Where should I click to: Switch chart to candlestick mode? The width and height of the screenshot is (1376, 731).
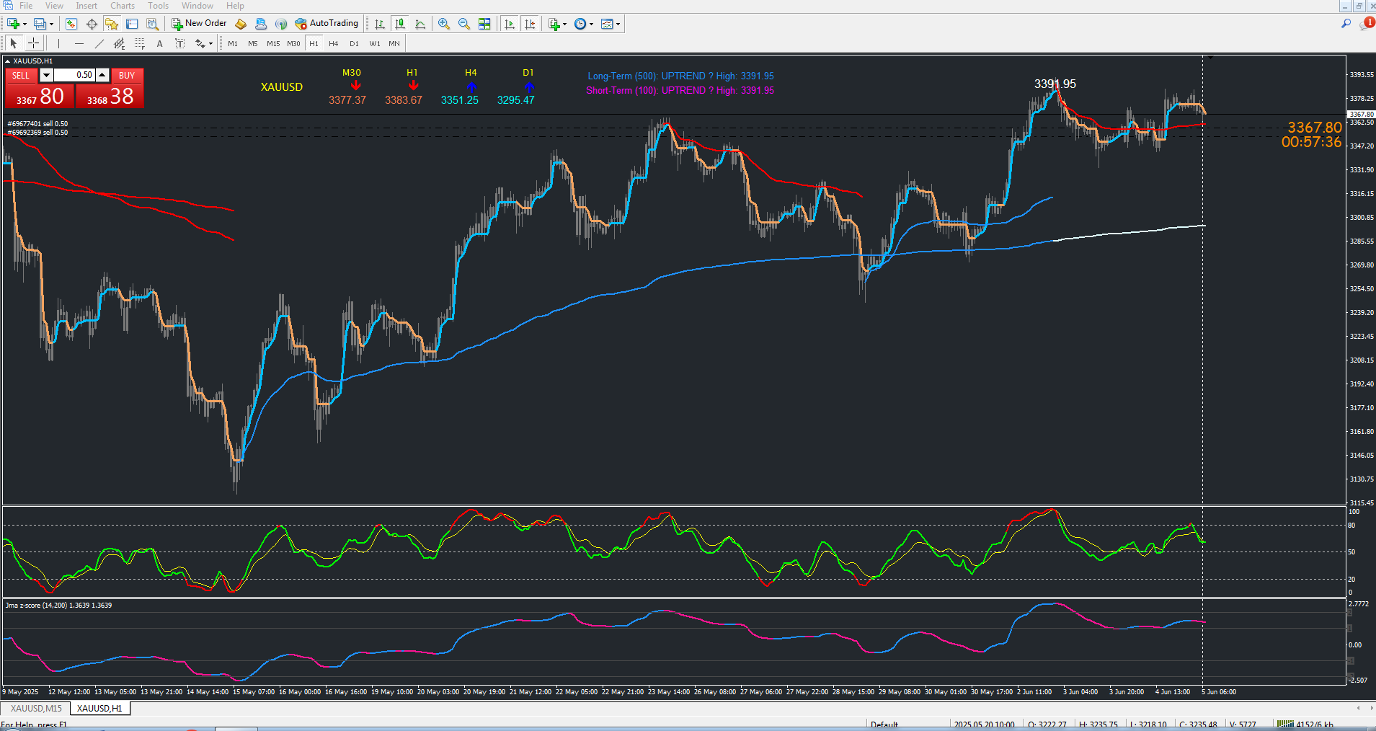point(400,24)
